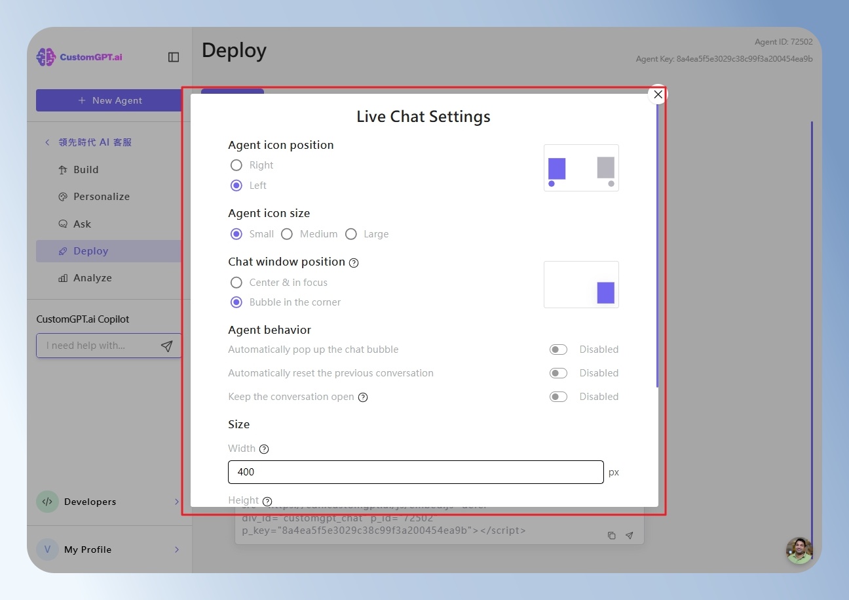The height and width of the screenshot is (600, 849).
Task: Choose Medium agent icon size
Action: tap(287, 234)
